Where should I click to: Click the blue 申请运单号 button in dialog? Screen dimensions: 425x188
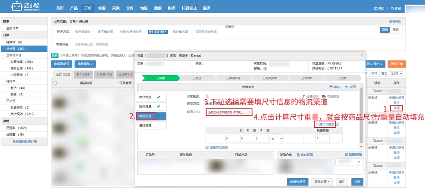298,182
